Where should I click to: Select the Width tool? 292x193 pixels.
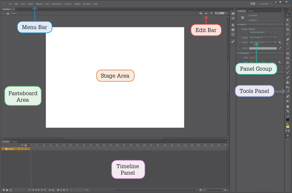[x=288, y=101]
